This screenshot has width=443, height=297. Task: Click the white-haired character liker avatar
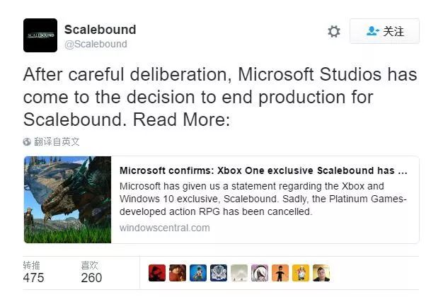tap(260, 273)
